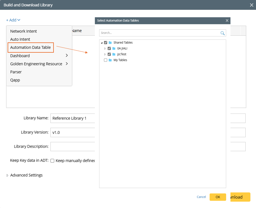Enable the My Tables checkbox
The width and height of the screenshot is (256, 208).
pos(106,60)
